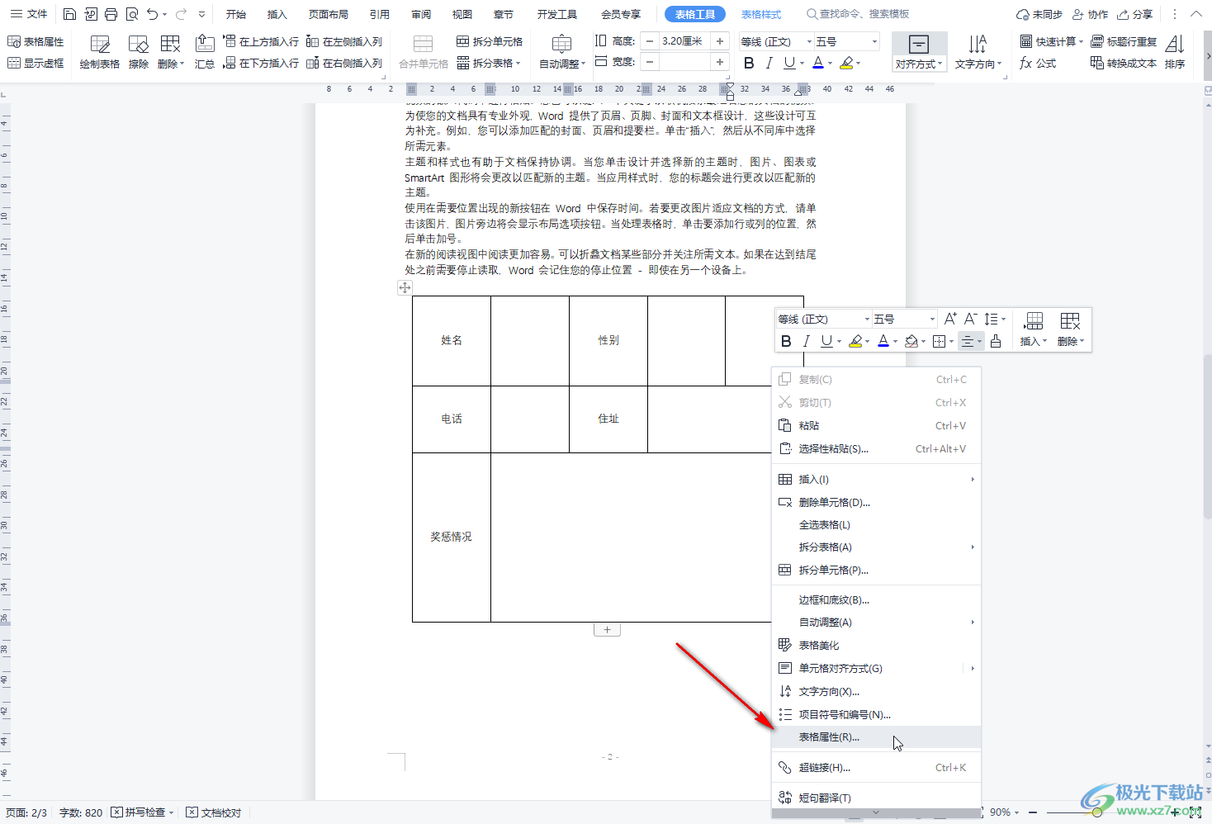Viewport: 1212px width, 824px height.
Task: Click the 公式 formula button
Action: [x=1039, y=63]
